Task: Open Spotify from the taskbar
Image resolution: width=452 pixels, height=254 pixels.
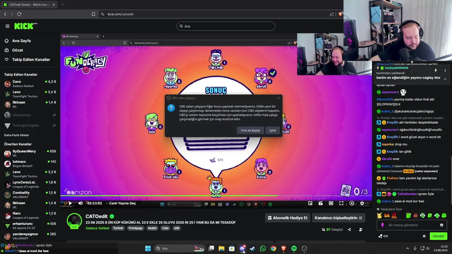Action: [x=294, y=248]
